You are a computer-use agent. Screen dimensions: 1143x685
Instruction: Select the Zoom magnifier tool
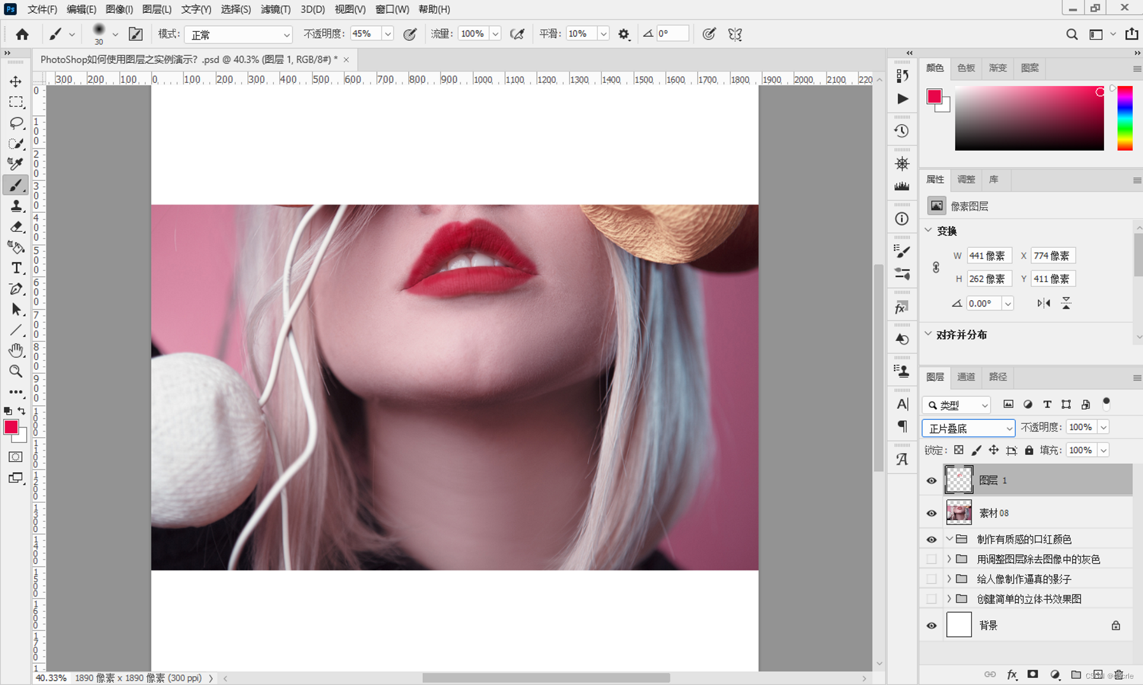(16, 371)
